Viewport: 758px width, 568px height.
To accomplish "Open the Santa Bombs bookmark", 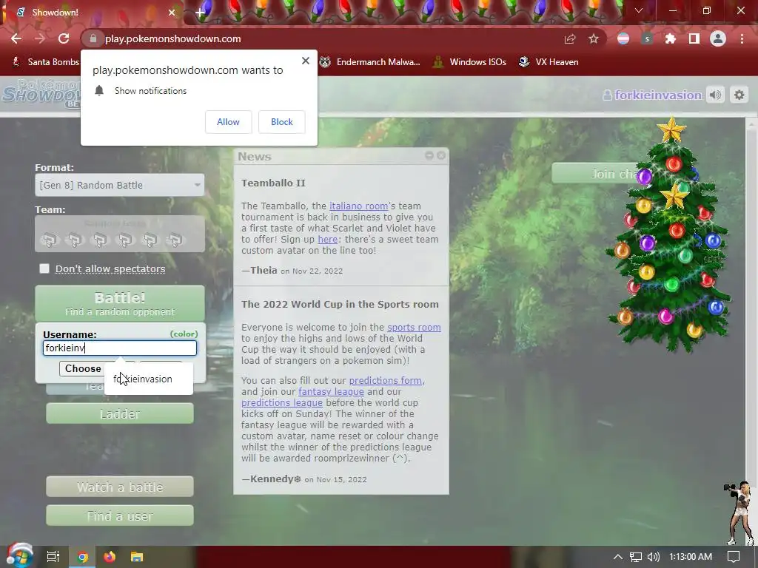I will click(x=46, y=62).
